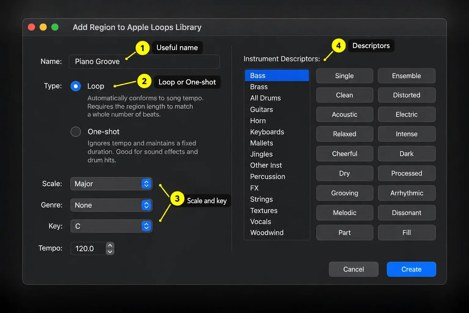Screen dimensions: 469x313
Task: Toggle the Arrhythmic descriptor button
Action: (406, 193)
